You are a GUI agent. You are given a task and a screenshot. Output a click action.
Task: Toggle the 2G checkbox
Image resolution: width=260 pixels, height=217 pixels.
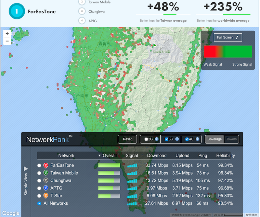click(146, 139)
